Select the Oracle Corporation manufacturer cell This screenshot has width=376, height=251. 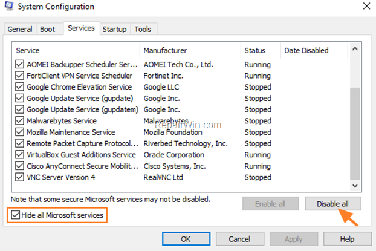tap(174, 155)
